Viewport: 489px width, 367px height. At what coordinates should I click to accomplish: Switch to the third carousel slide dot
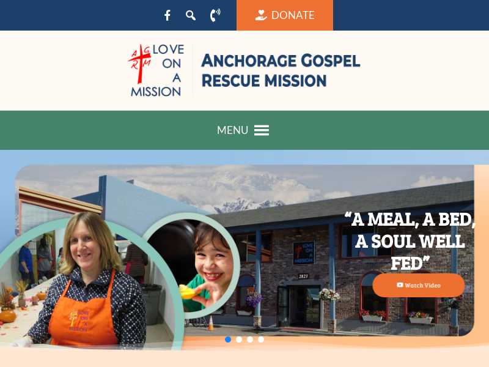250,339
